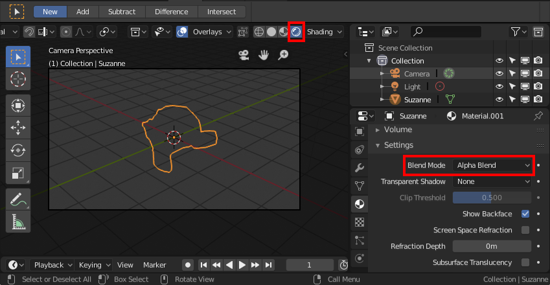Open the Particles properties tab

tap(360, 240)
